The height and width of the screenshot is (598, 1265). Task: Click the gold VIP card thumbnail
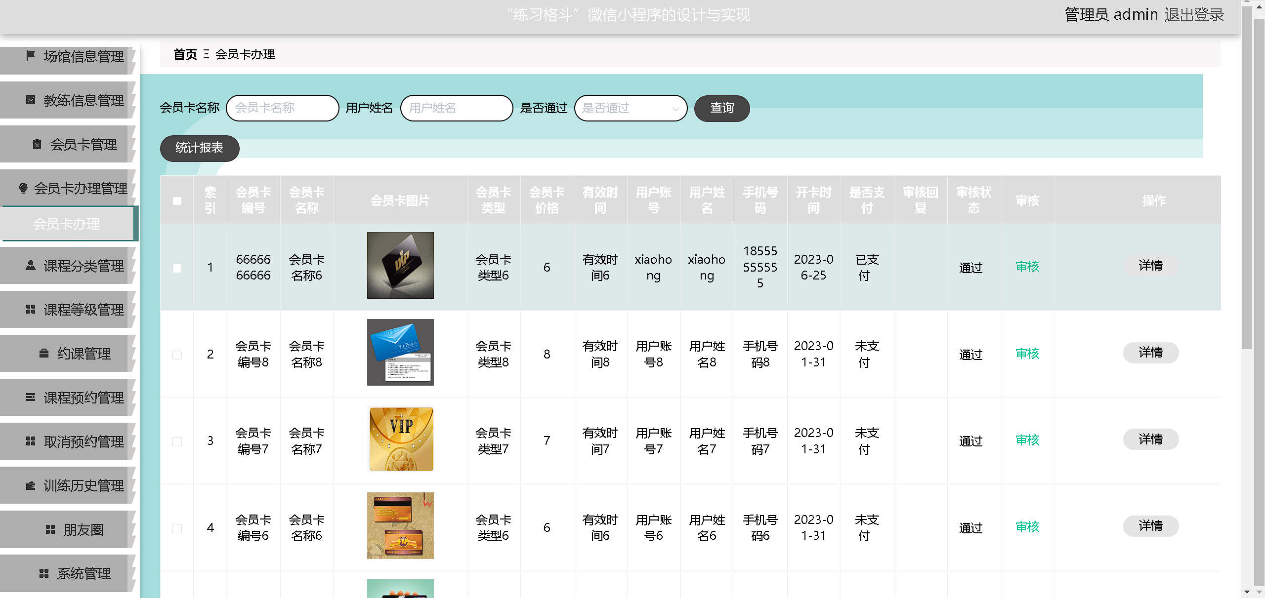point(400,439)
